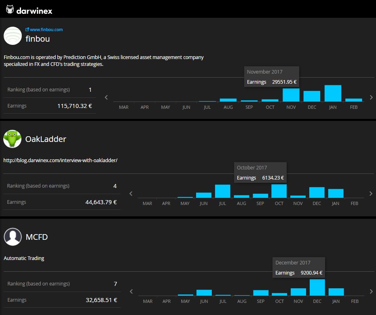Screen dimensions: 376x315
Task: Select MCFD's November earnings bar
Action: [298, 292]
